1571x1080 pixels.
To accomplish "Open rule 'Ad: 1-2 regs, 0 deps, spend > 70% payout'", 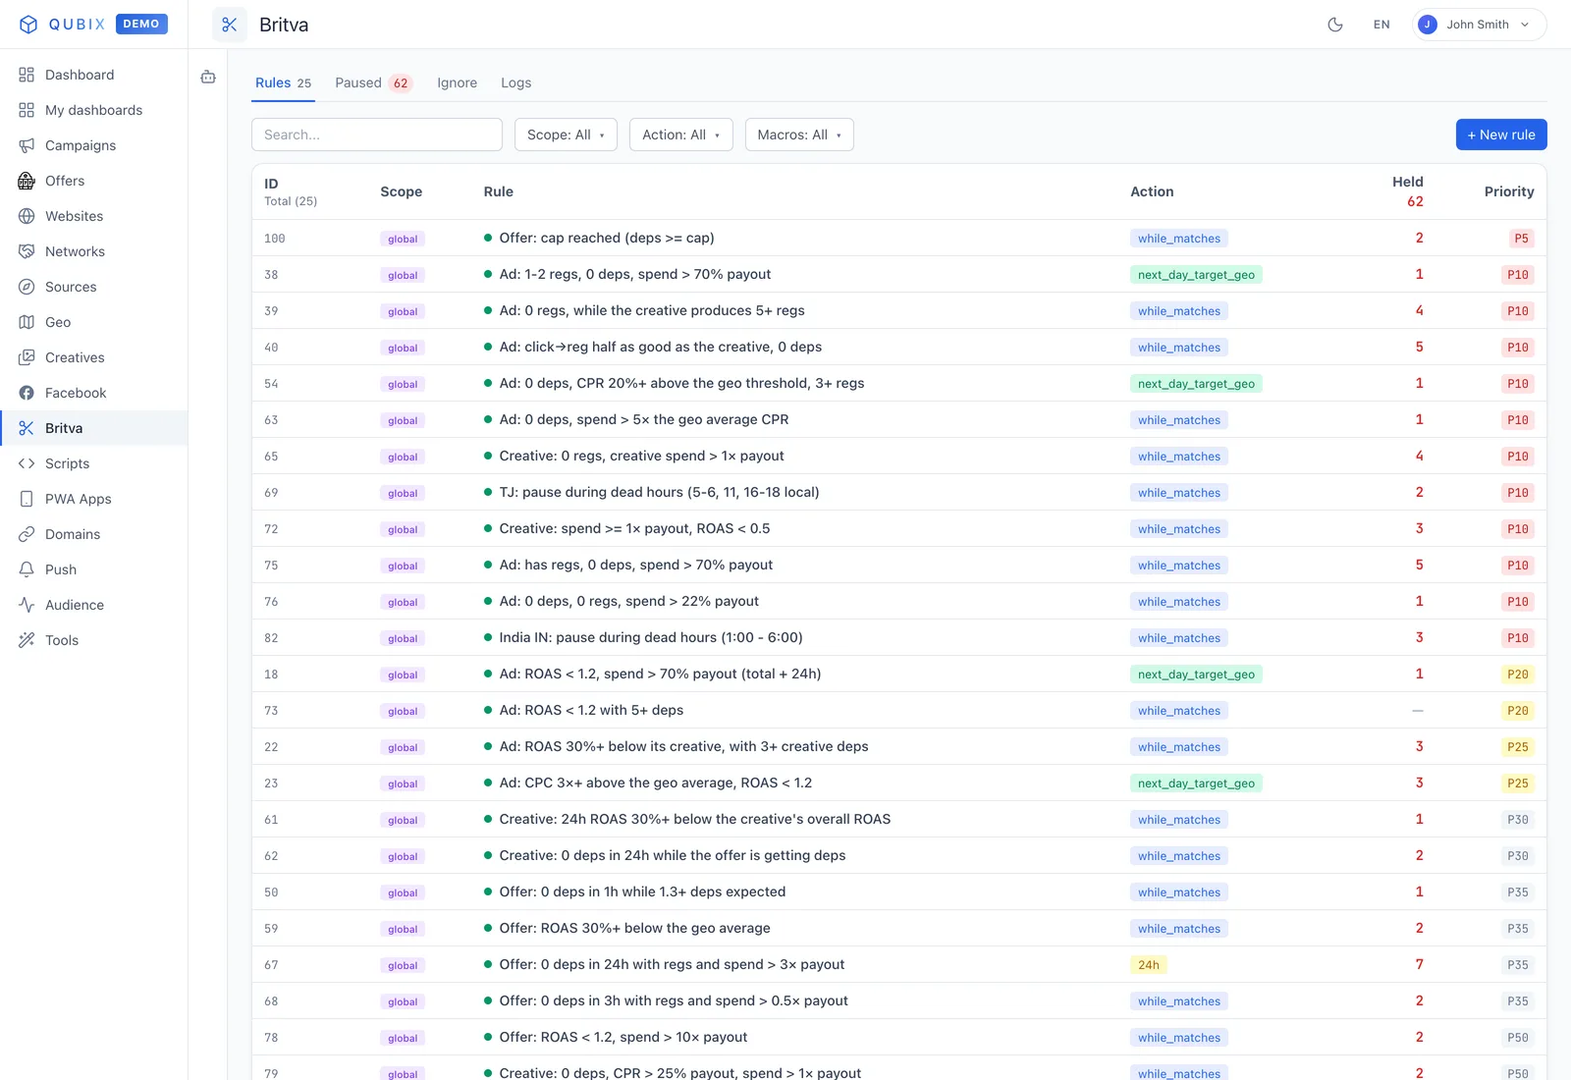I will tap(635, 274).
